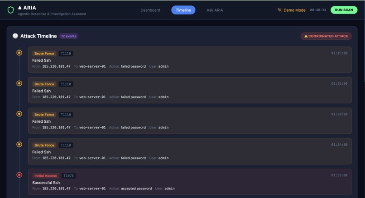Click the source IP in the 01:22:00 event
Screen dimensions: 365x198
56,97
